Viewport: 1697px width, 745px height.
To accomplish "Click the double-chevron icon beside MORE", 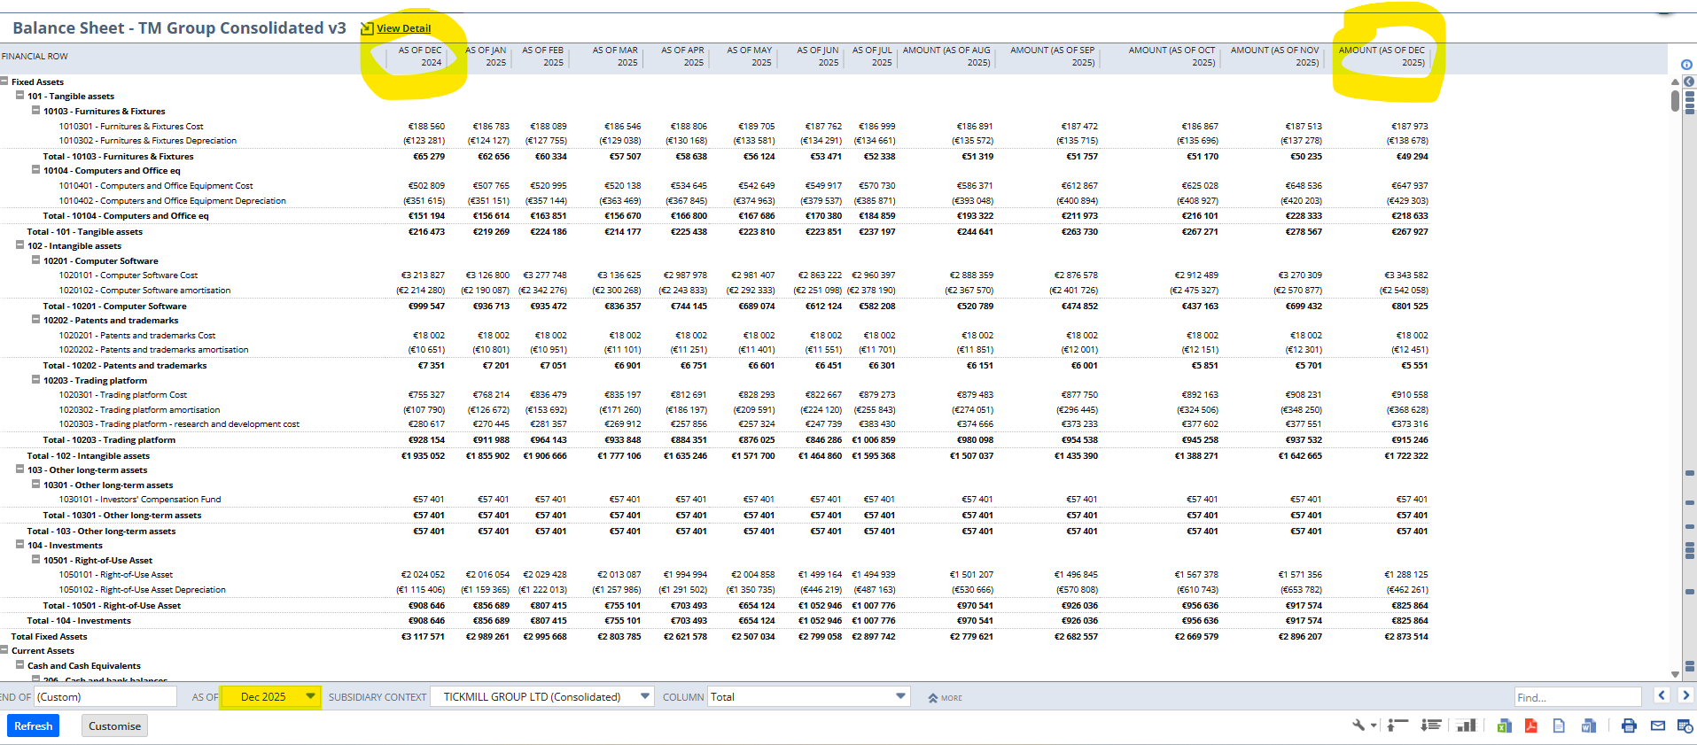I will click(x=932, y=698).
